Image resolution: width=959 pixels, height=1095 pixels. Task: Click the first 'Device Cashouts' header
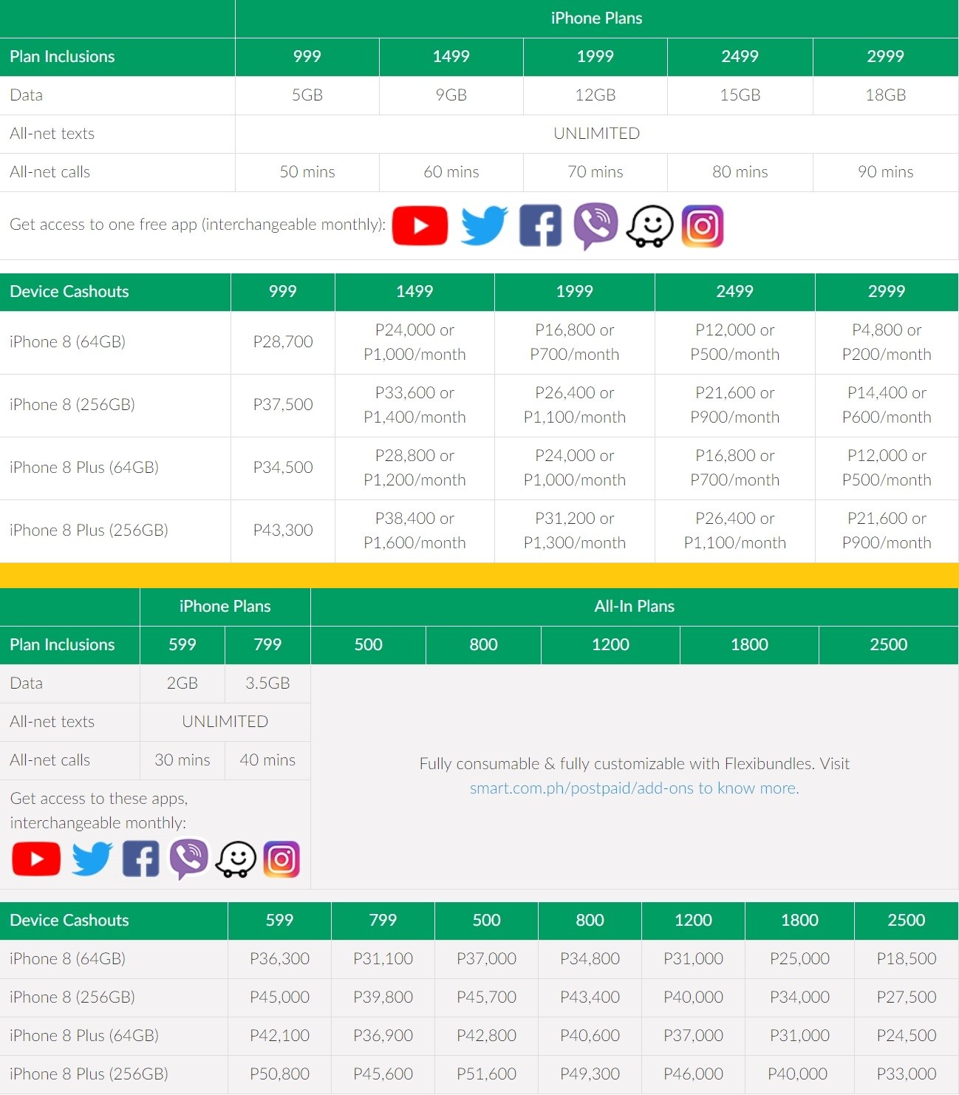point(115,292)
